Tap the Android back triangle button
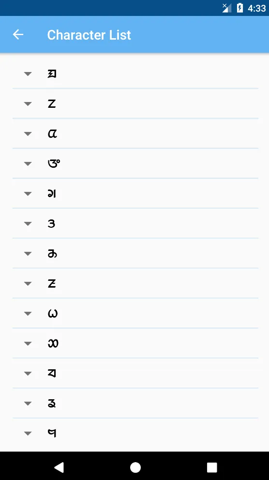 pos(59,467)
